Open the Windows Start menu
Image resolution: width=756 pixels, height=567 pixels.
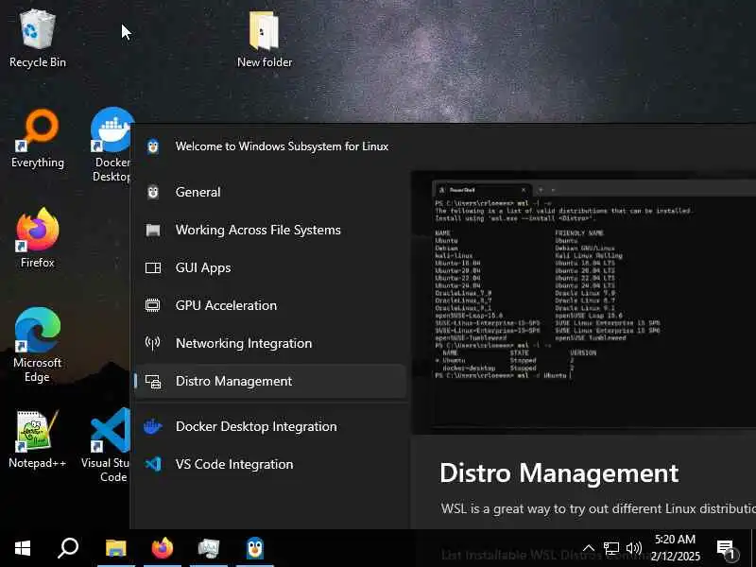(x=22, y=548)
